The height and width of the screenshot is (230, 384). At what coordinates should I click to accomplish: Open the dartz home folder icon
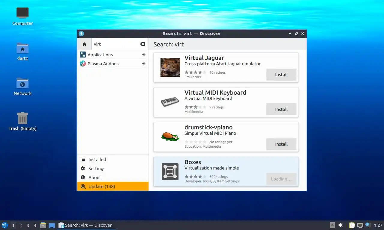[x=22, y=52]
